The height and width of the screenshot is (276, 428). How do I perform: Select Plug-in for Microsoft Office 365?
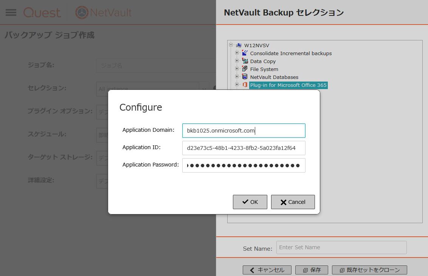(288, 85)
